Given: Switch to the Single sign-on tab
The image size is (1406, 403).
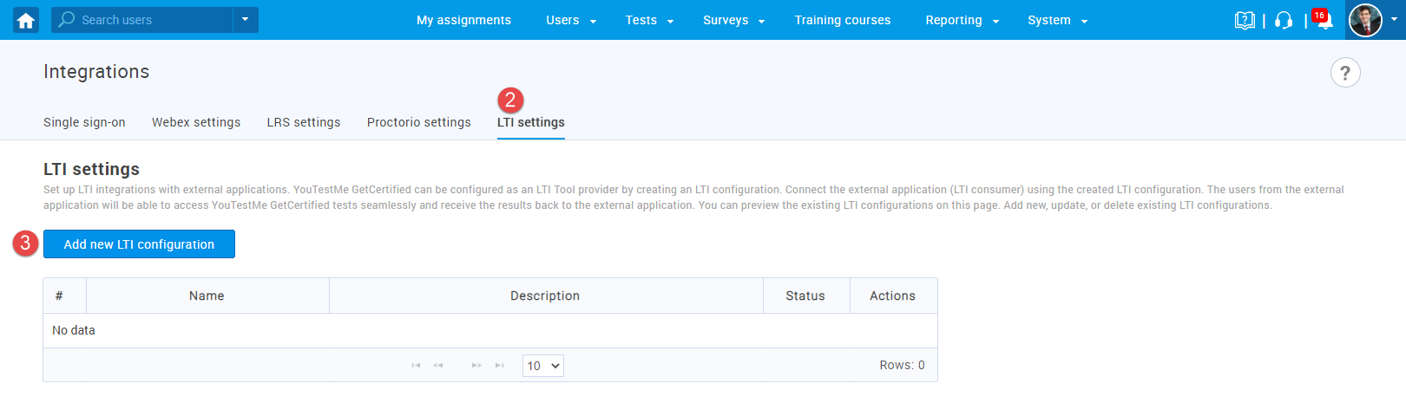Looking at the screenshot, I should [x=84, y=122].
